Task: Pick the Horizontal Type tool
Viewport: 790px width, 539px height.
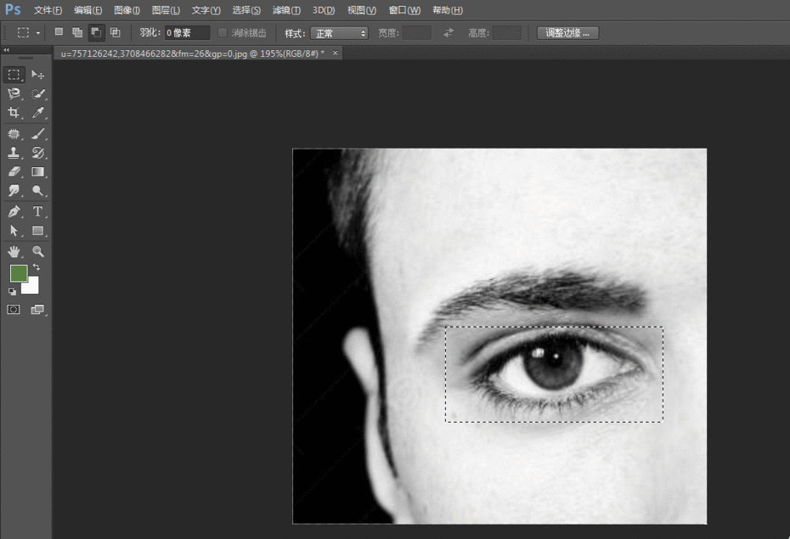Action: coord(38,211)
